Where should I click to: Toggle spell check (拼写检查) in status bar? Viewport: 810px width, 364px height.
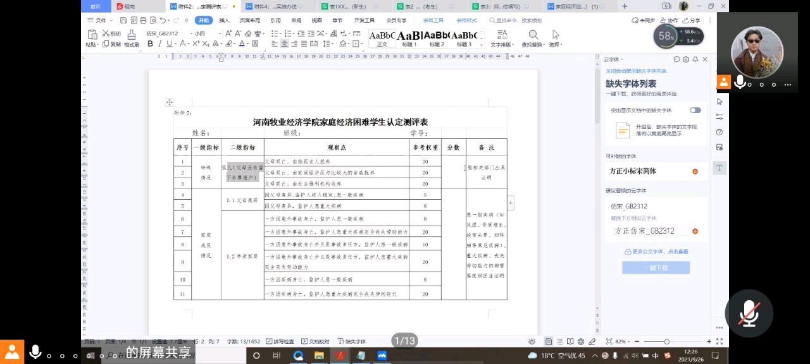coord(280,341)
